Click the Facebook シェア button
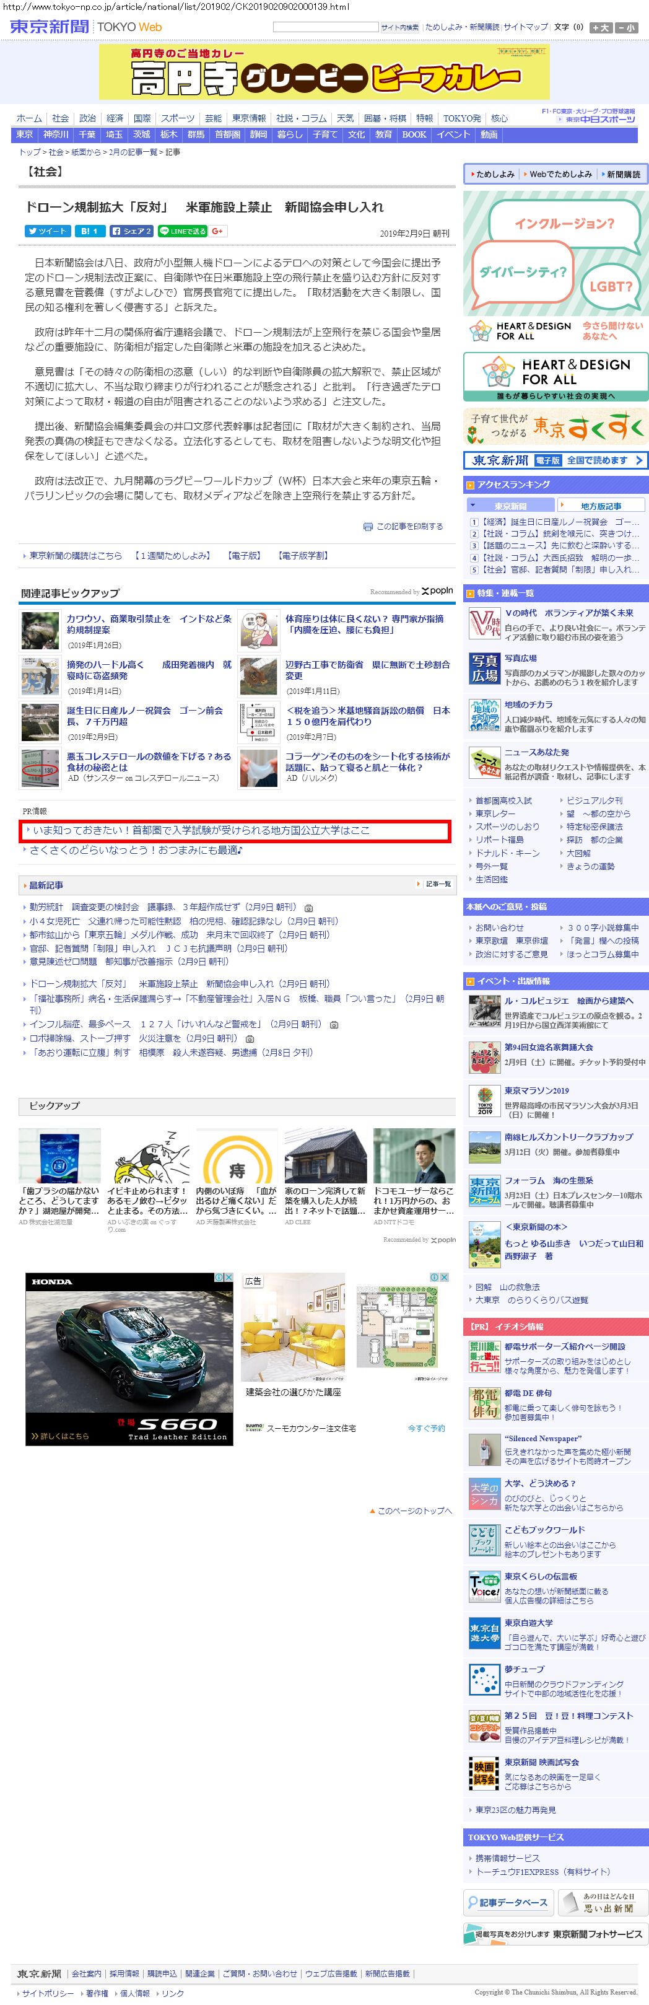Screen dimensions: 649x2005 (x=131, y=231)
